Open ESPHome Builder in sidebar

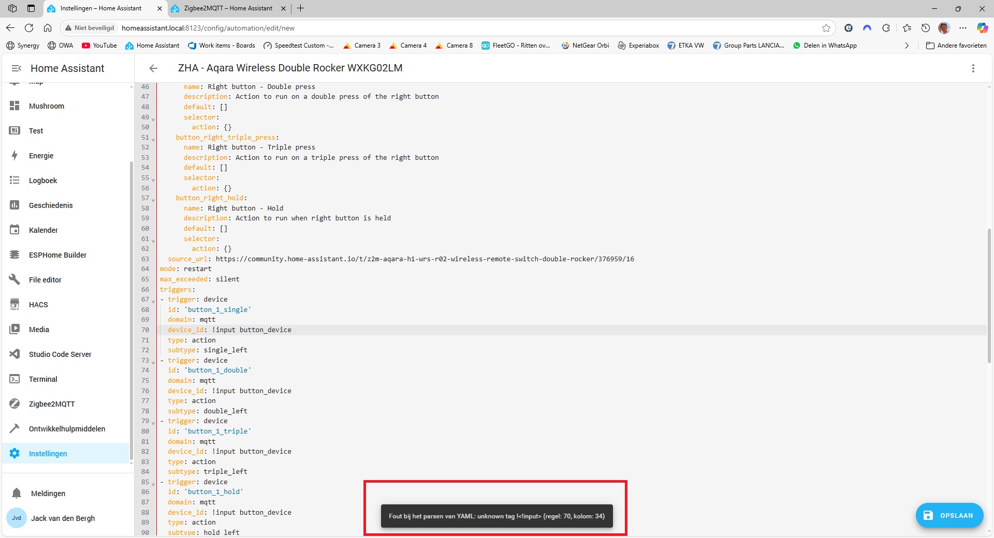tap(66, 255)
